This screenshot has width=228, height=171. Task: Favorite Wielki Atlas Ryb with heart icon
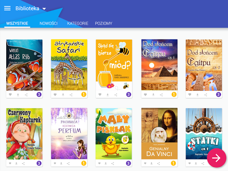pyautogui.click(x=10, y=94)
